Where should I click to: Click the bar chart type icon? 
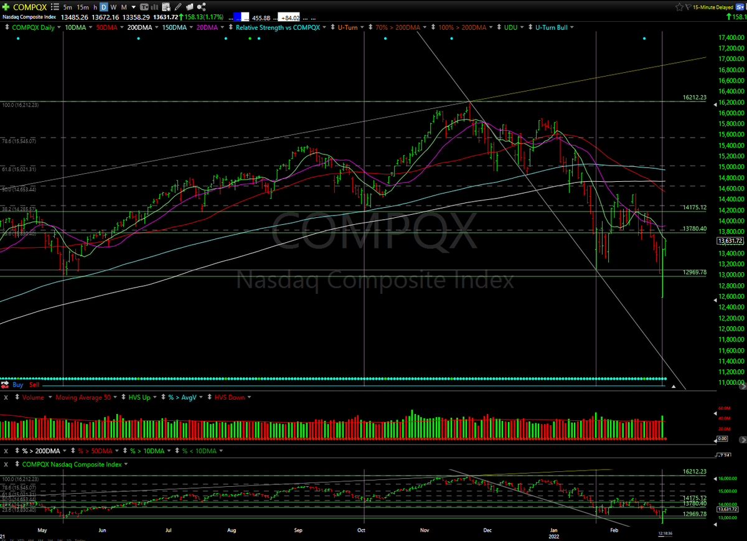click(x=154, y=7)
